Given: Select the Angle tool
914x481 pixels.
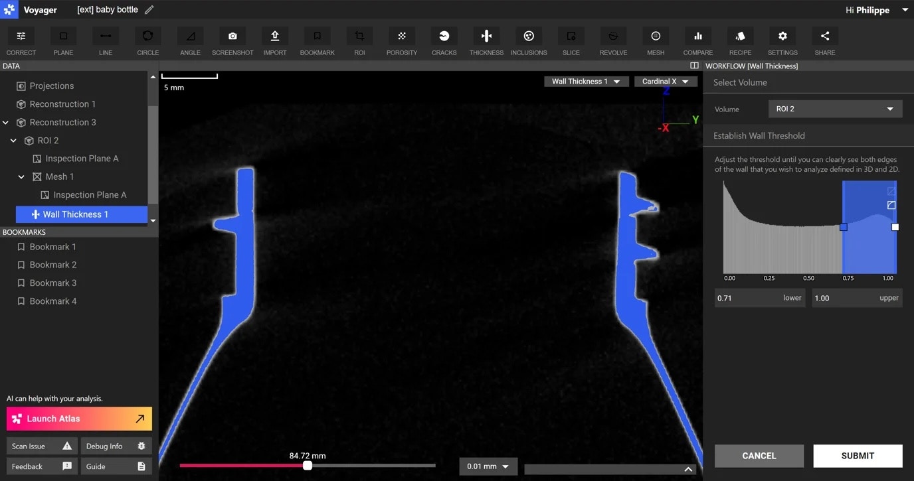Looking at the screenshot, I should pyautogui.click(x=190, y=41).
